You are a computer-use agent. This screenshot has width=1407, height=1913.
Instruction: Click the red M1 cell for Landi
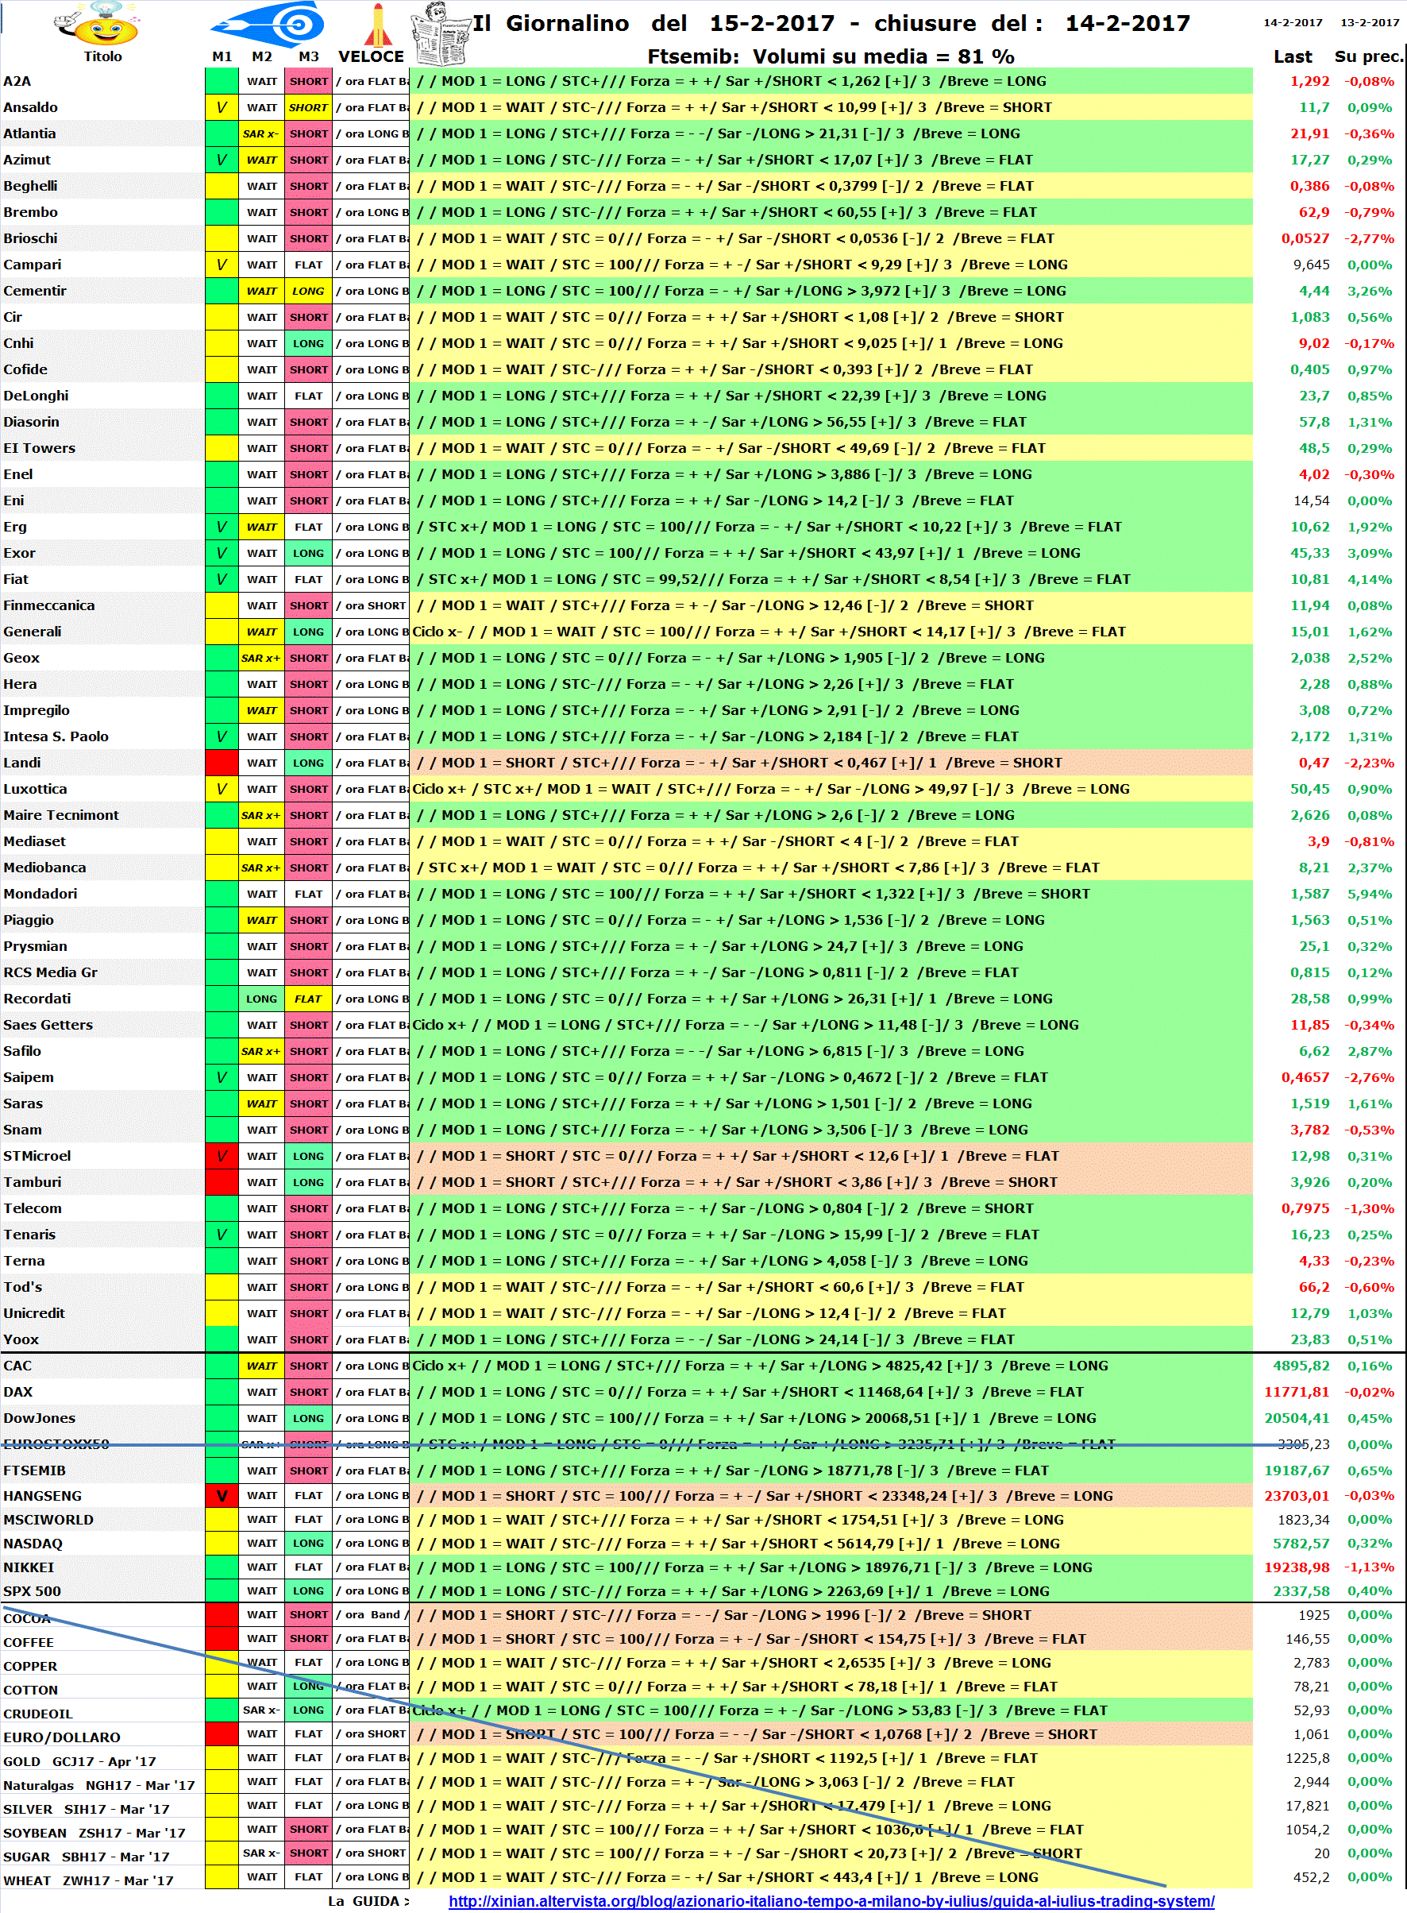point(222,763)
